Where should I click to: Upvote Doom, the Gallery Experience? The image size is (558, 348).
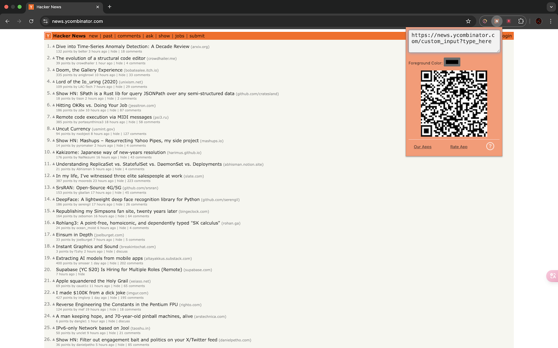54,70
